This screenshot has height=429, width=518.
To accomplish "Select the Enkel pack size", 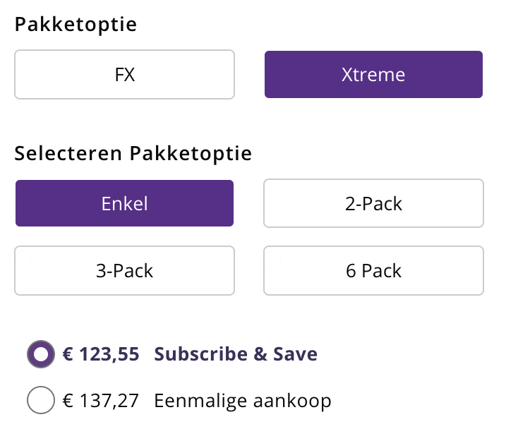I will click(124, 203).
